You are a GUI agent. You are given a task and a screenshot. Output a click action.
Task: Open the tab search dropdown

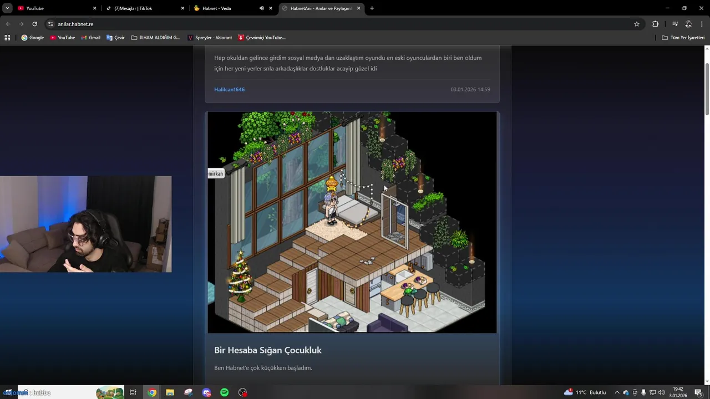point(7,8)
